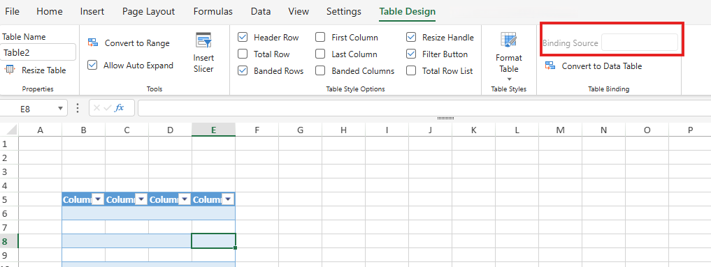This screenshot has height=267, width=711.
Task: Switch to the Insert tab
Action: pyautogui.click(x=92, y=12)
